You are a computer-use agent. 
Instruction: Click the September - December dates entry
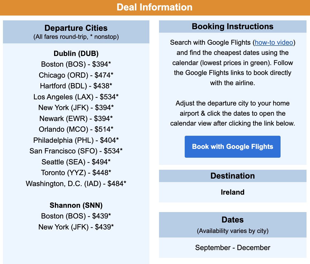click(x=232, y=248)
